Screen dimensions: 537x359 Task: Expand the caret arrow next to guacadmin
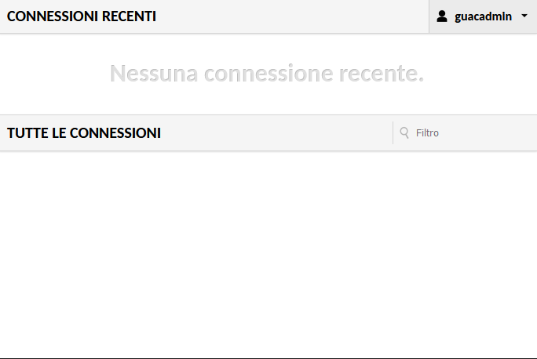(524, 16)
